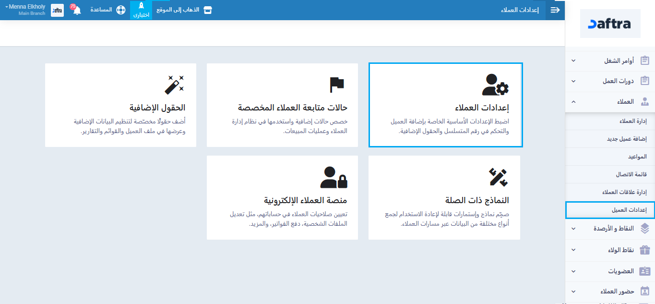Click the Daftra logo in sidebar
This screenshot has width=655, height=304.
[x=610, y=24]
